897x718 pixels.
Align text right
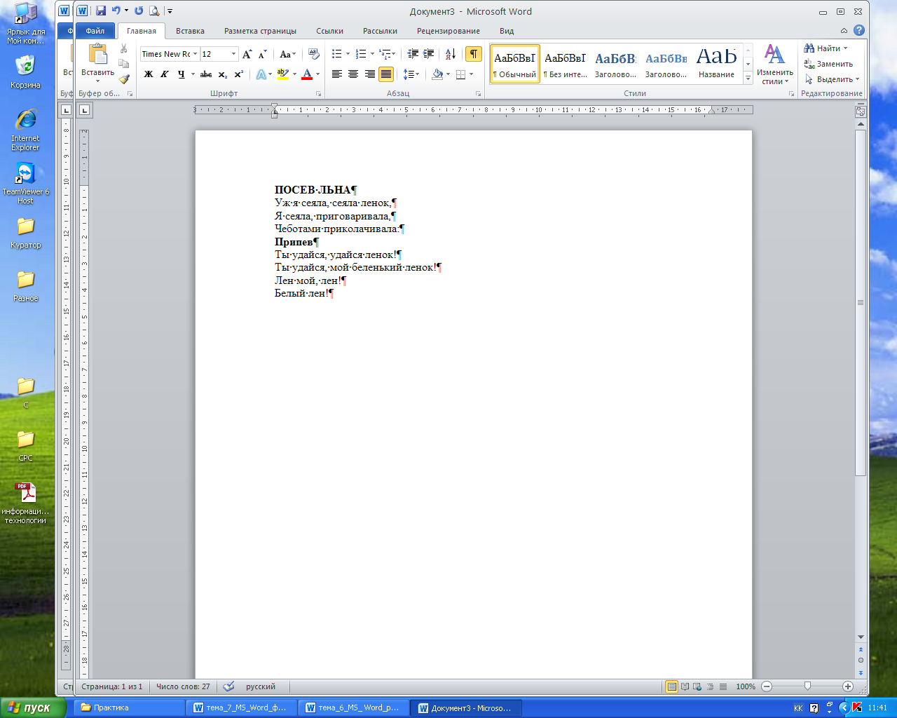(369, 74)
